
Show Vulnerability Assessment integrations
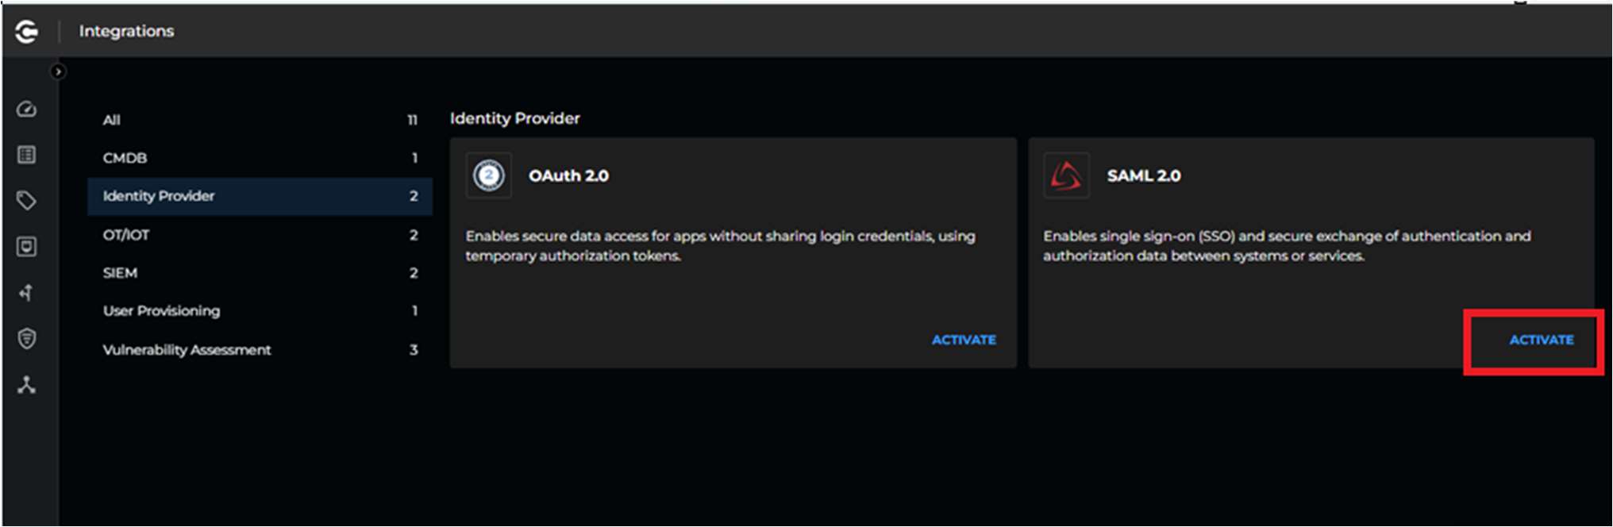(187, 350)
